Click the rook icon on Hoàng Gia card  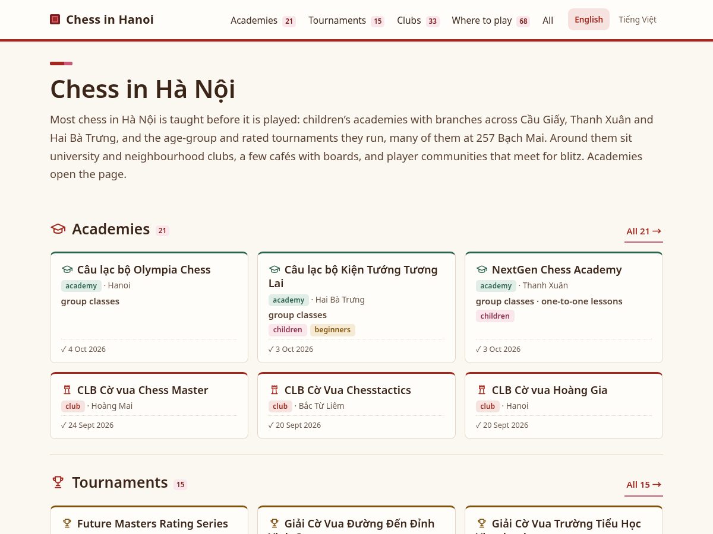(x=482, y=390)
